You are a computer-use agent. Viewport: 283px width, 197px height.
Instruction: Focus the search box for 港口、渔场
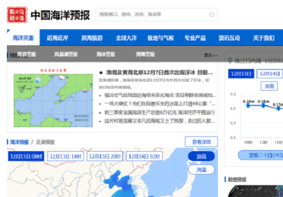pyautogui.click(x=157, y=15)
